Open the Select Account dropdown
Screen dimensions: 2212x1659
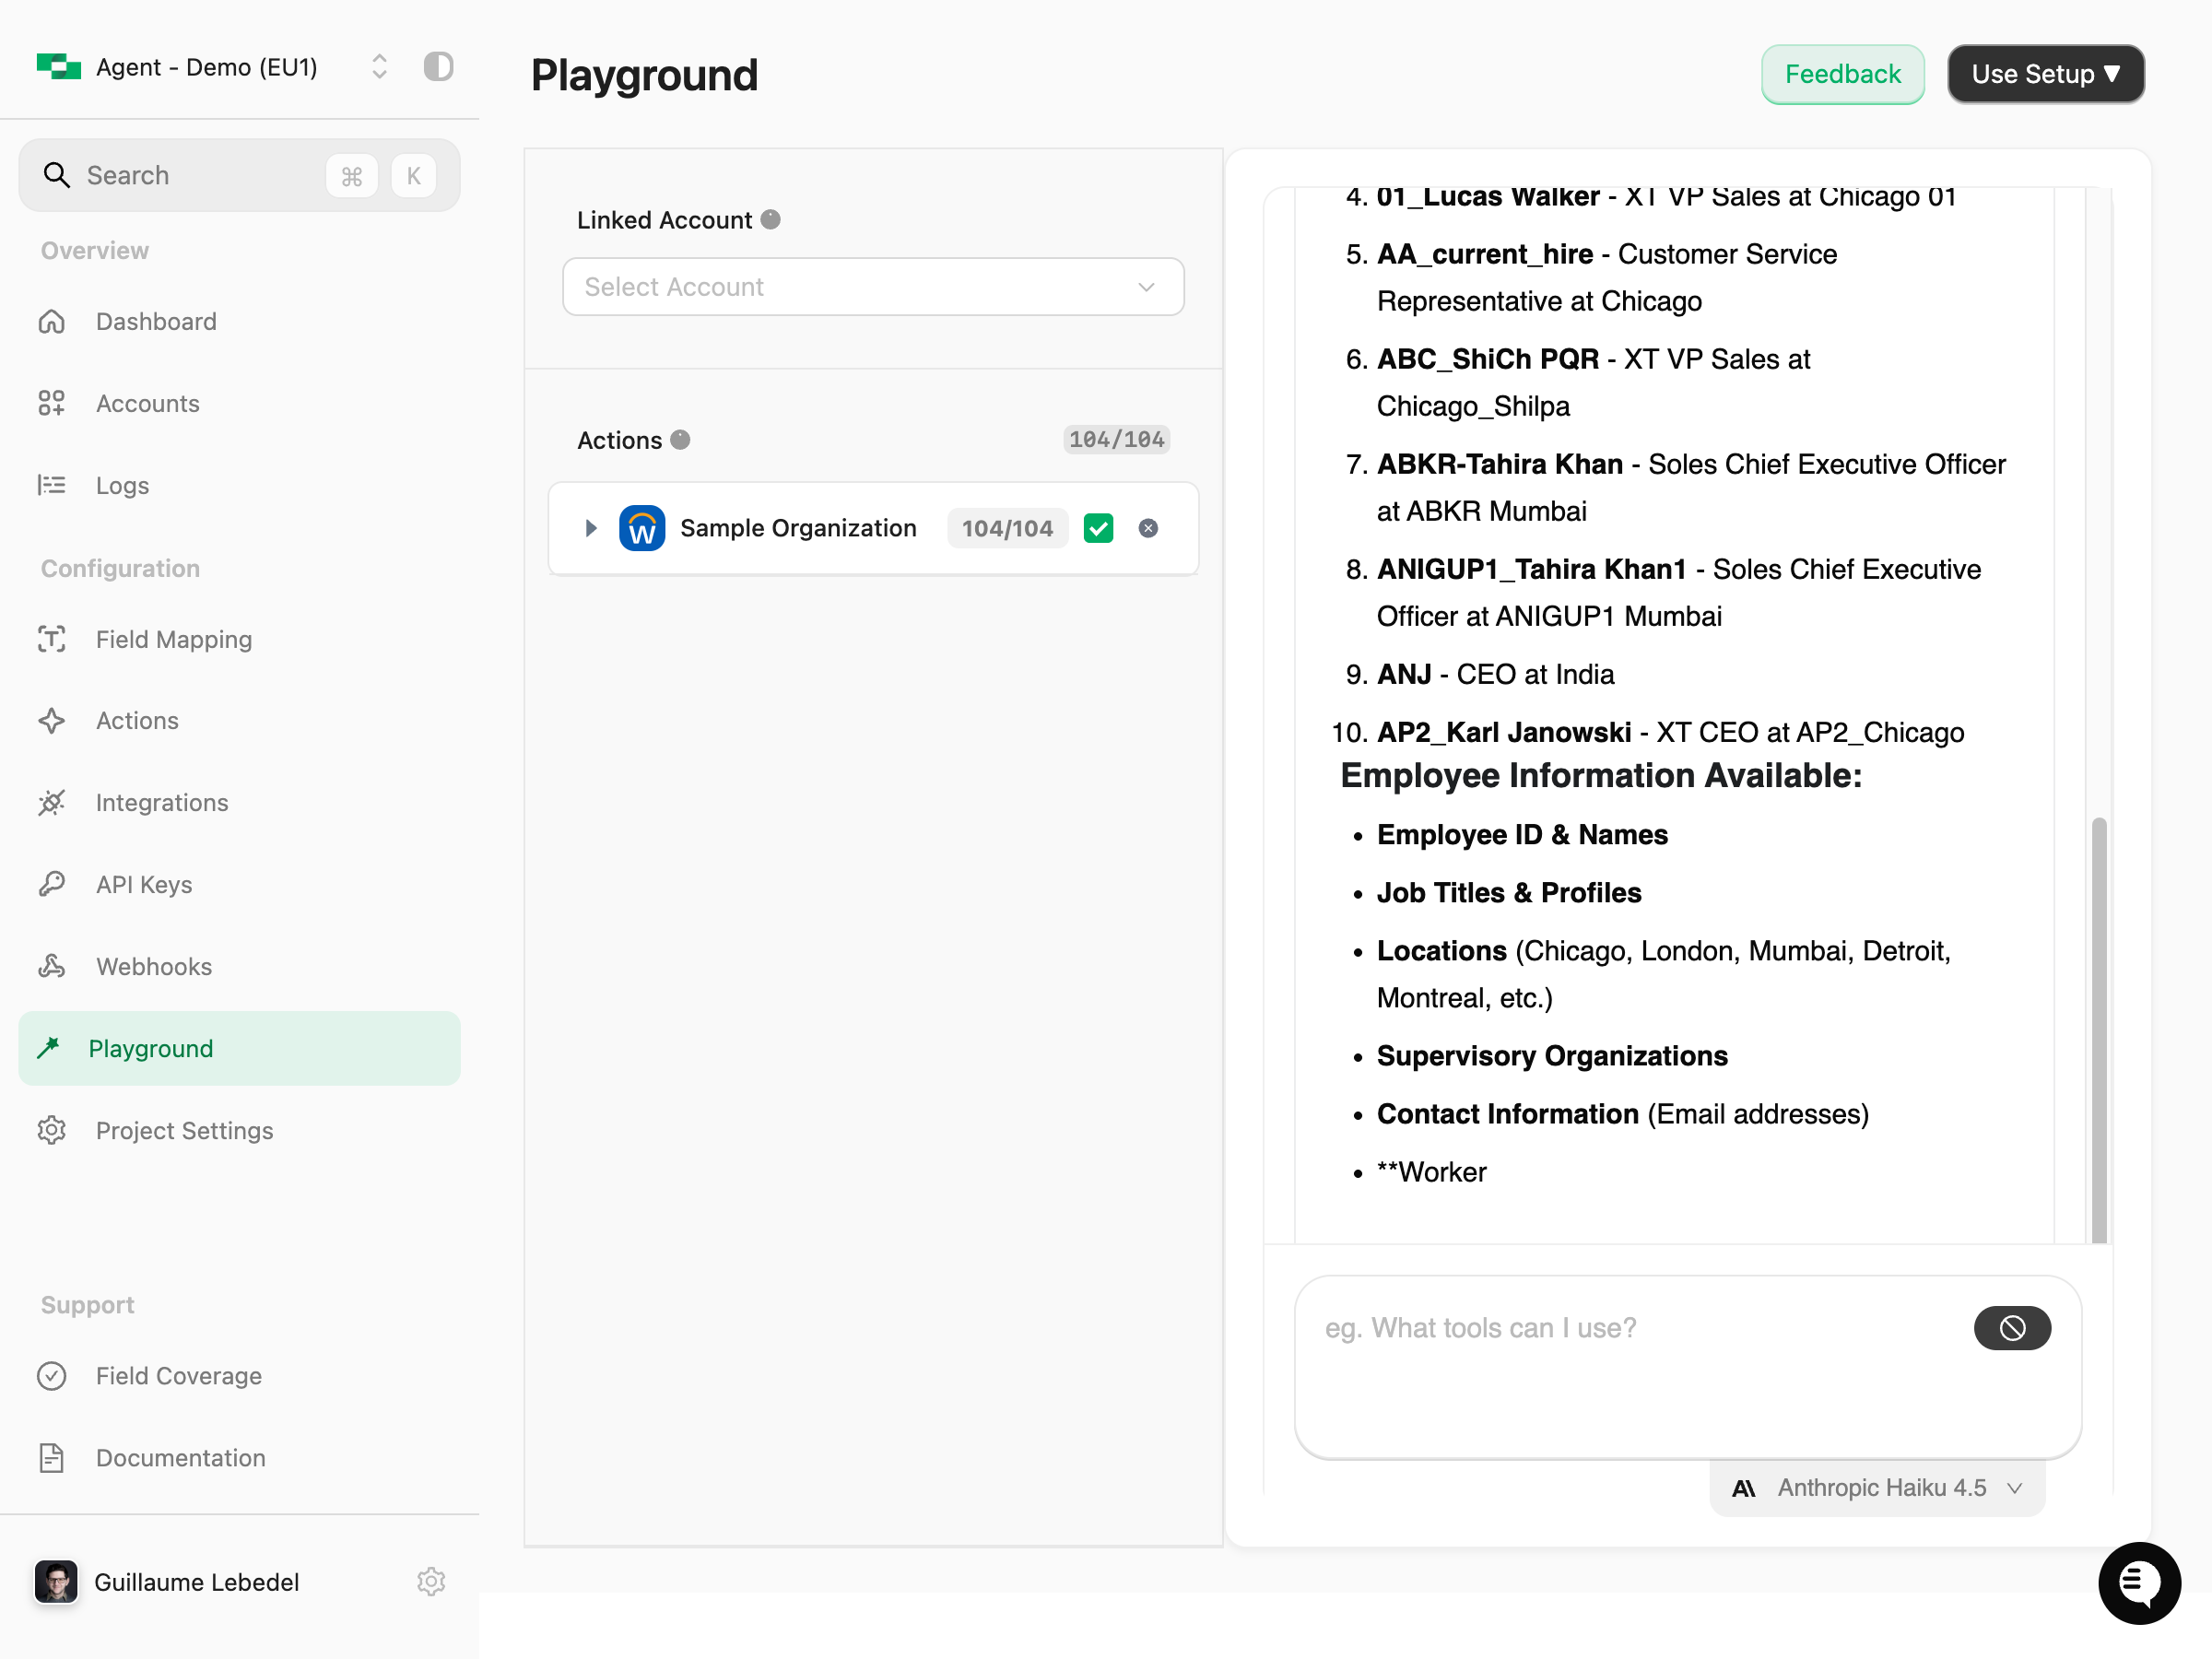(x=872, y=287)
